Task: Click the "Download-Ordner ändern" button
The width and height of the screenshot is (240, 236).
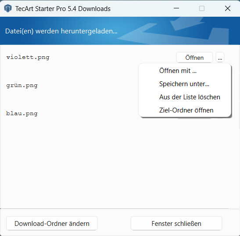Action: pyautogui.click(x=52, y=223)
